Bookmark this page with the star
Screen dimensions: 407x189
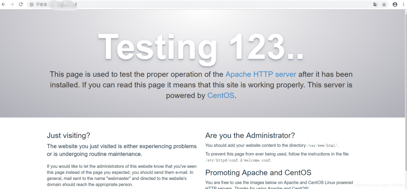[384, 4]
